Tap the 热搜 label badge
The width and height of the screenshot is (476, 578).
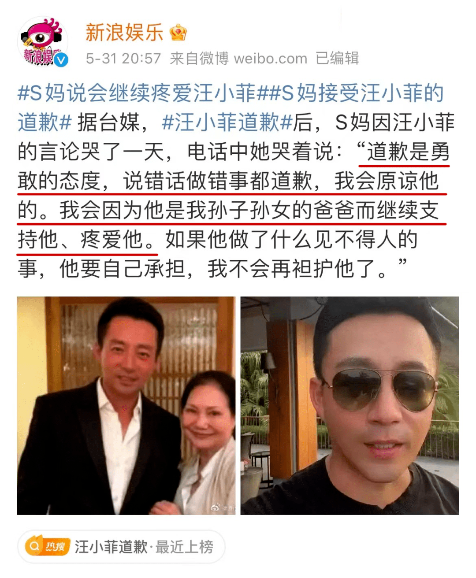point(55,547)
